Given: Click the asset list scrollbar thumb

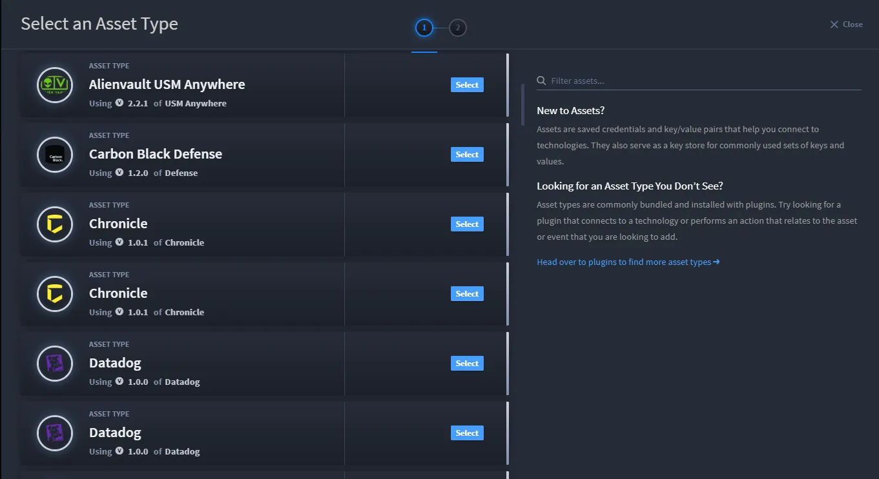Looking at the screenshot, I should (x=523, y=104).
